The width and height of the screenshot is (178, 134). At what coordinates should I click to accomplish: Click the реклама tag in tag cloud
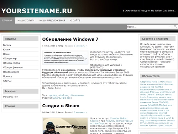click(x=153, y=105)
